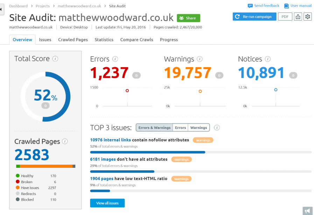Click View all issues button
Screen dimensions: 314x215
(107, 203)
